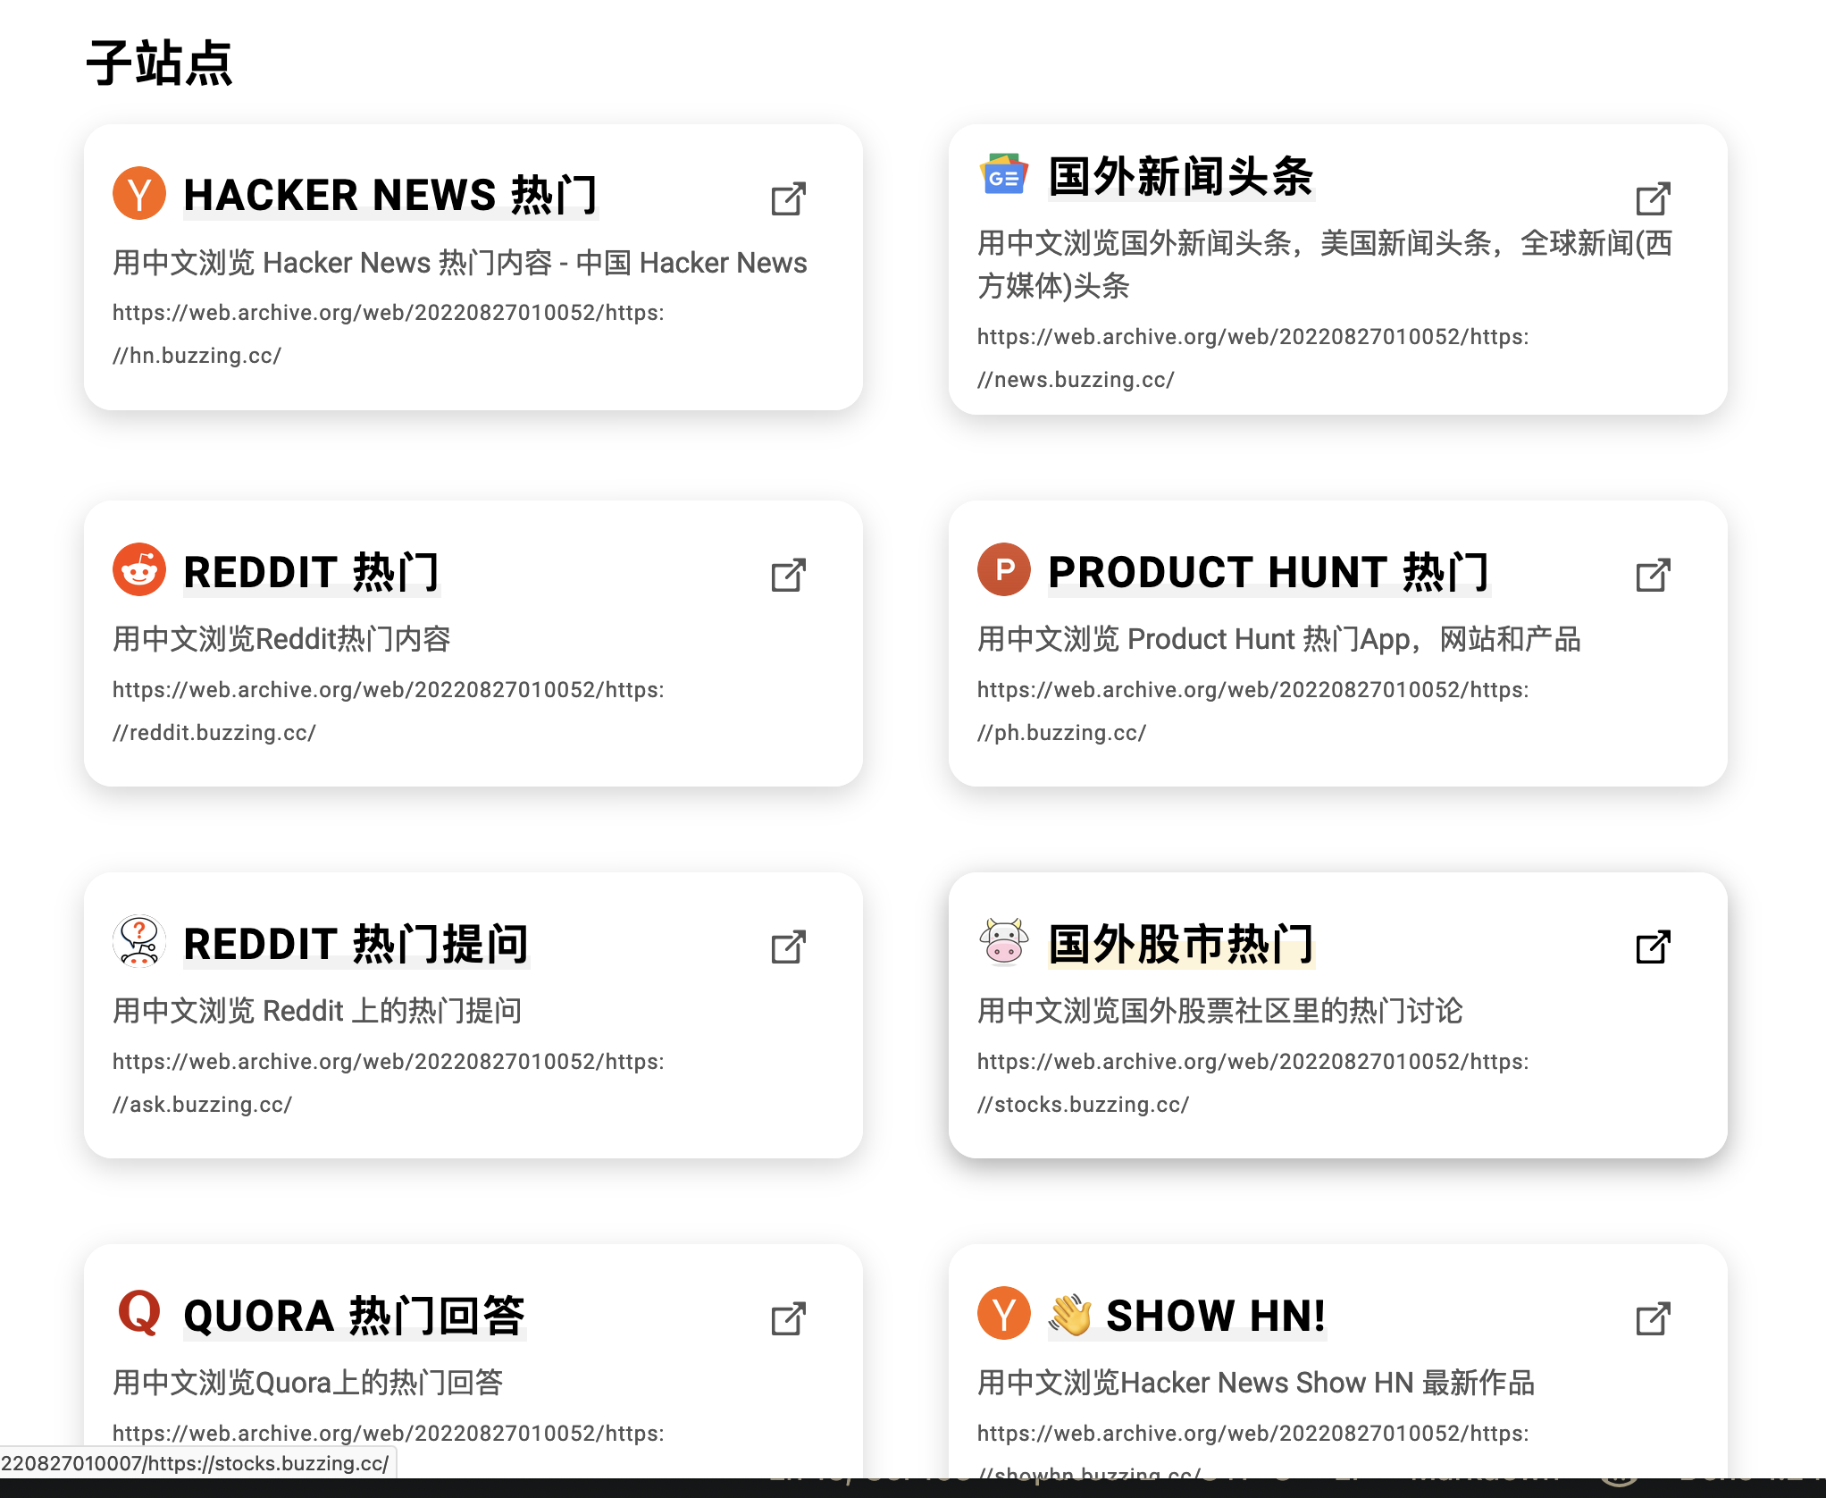
Task: Open the QUORA 热门回答 title link
Action: [355, 1316]
